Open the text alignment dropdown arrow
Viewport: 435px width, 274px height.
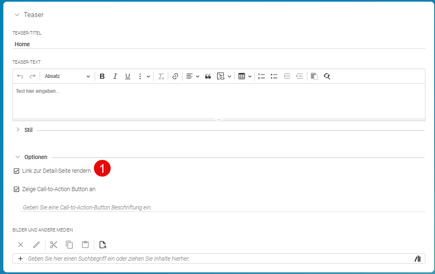coord(197,77)
